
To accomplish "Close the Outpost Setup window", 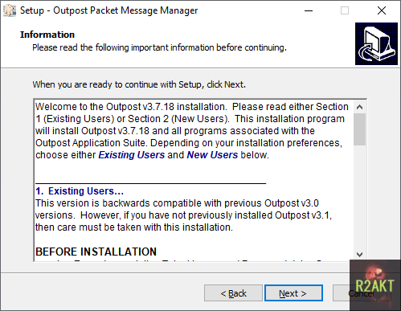I will (382, 10).
